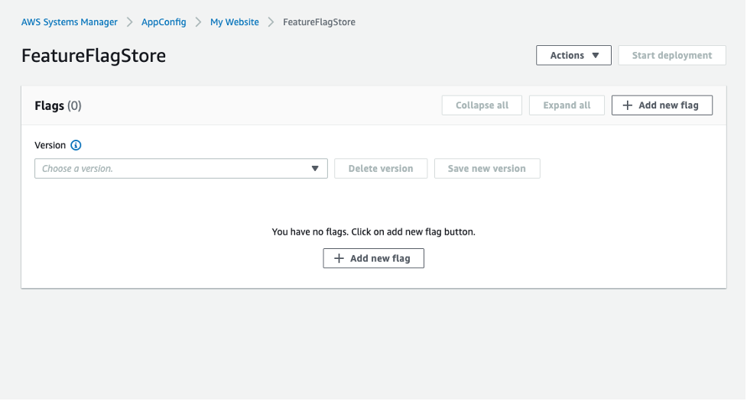Image resolution: width=747 pixels, height=401 pixels.
Task: Click the chevron after AWS Systems Manager breadcrumb
Action: 130,22
